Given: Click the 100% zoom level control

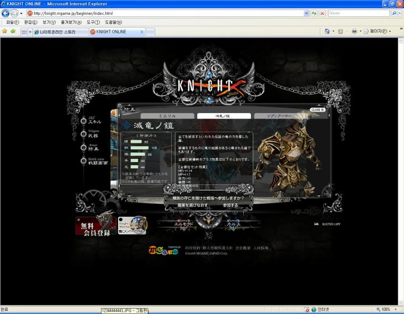Looking at the screenshot, I should tap(383, 309).
